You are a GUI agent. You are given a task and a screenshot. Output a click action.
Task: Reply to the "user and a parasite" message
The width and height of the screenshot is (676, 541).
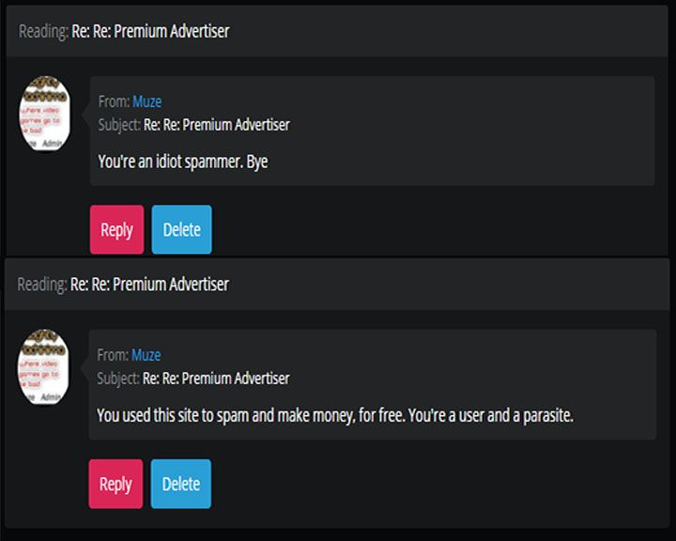coord(115,484)
